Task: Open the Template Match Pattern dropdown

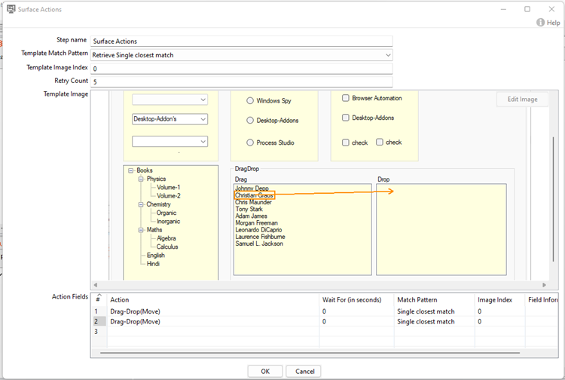Action: tap(388, 55)
